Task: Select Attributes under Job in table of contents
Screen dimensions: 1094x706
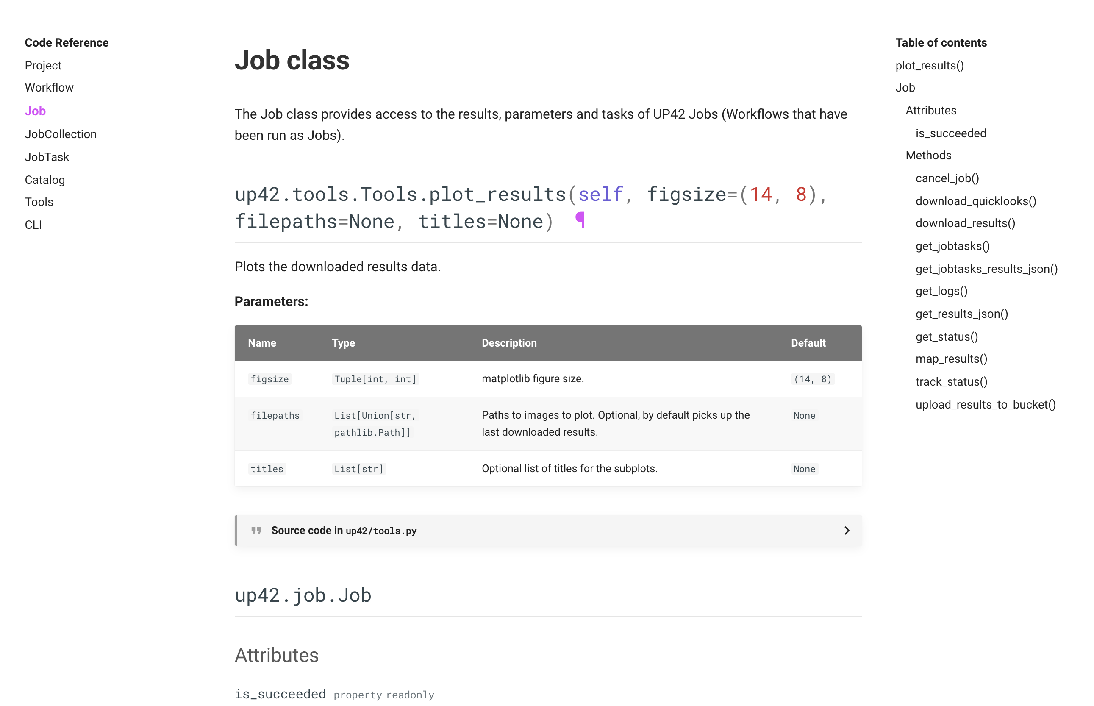Action: pyautogui.click(x=930, y=110)
